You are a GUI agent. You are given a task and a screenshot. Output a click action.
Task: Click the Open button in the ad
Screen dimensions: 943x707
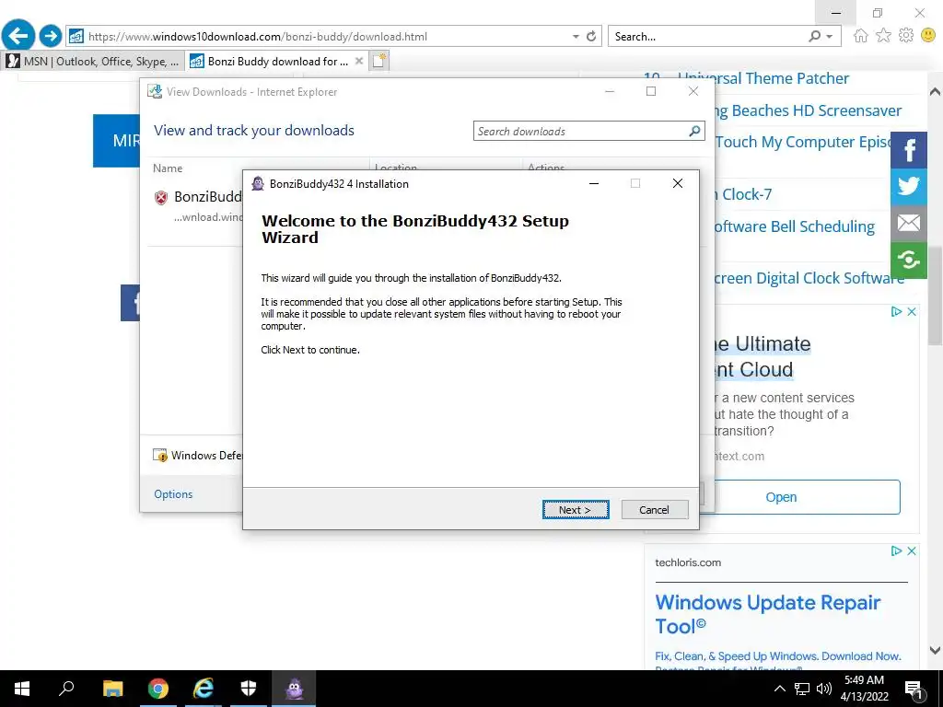(x=781, y=497)
